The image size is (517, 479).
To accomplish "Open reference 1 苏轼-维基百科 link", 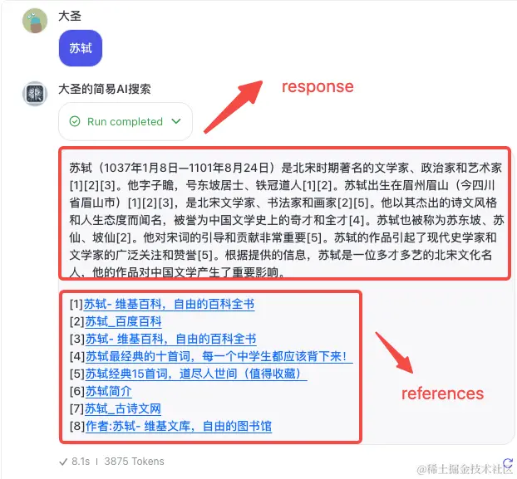I will click(169, 304).
